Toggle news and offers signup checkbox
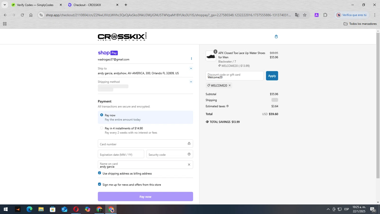This screenshot has height=214, width=380. coord(100,184)
